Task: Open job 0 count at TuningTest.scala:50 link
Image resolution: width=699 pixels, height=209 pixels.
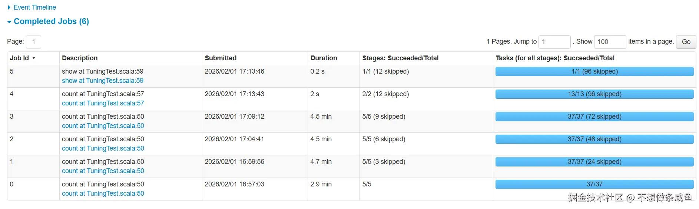Action: point(103,193)
